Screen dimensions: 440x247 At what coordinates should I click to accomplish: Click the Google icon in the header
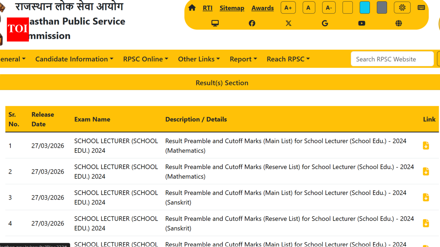tap(325, 23)
